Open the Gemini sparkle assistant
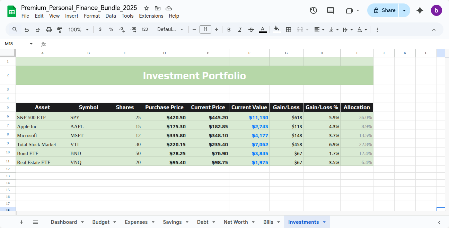 420,10
